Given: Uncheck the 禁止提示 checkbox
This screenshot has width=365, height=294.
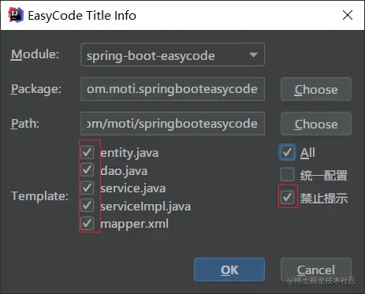Looking at the screenshot, I should [287, 197].
